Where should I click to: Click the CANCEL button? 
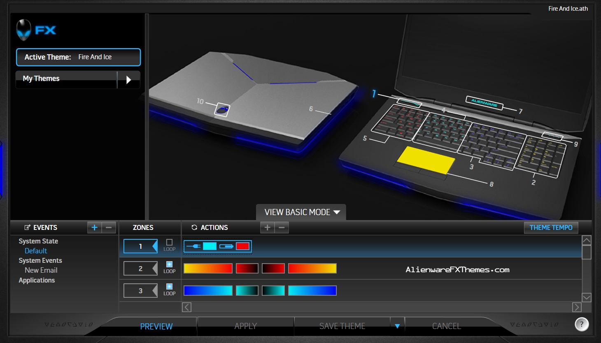(x=447, y=326)
